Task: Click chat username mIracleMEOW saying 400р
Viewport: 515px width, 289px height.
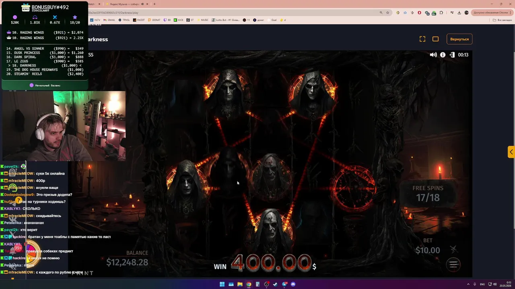Action: pos(21,181)
